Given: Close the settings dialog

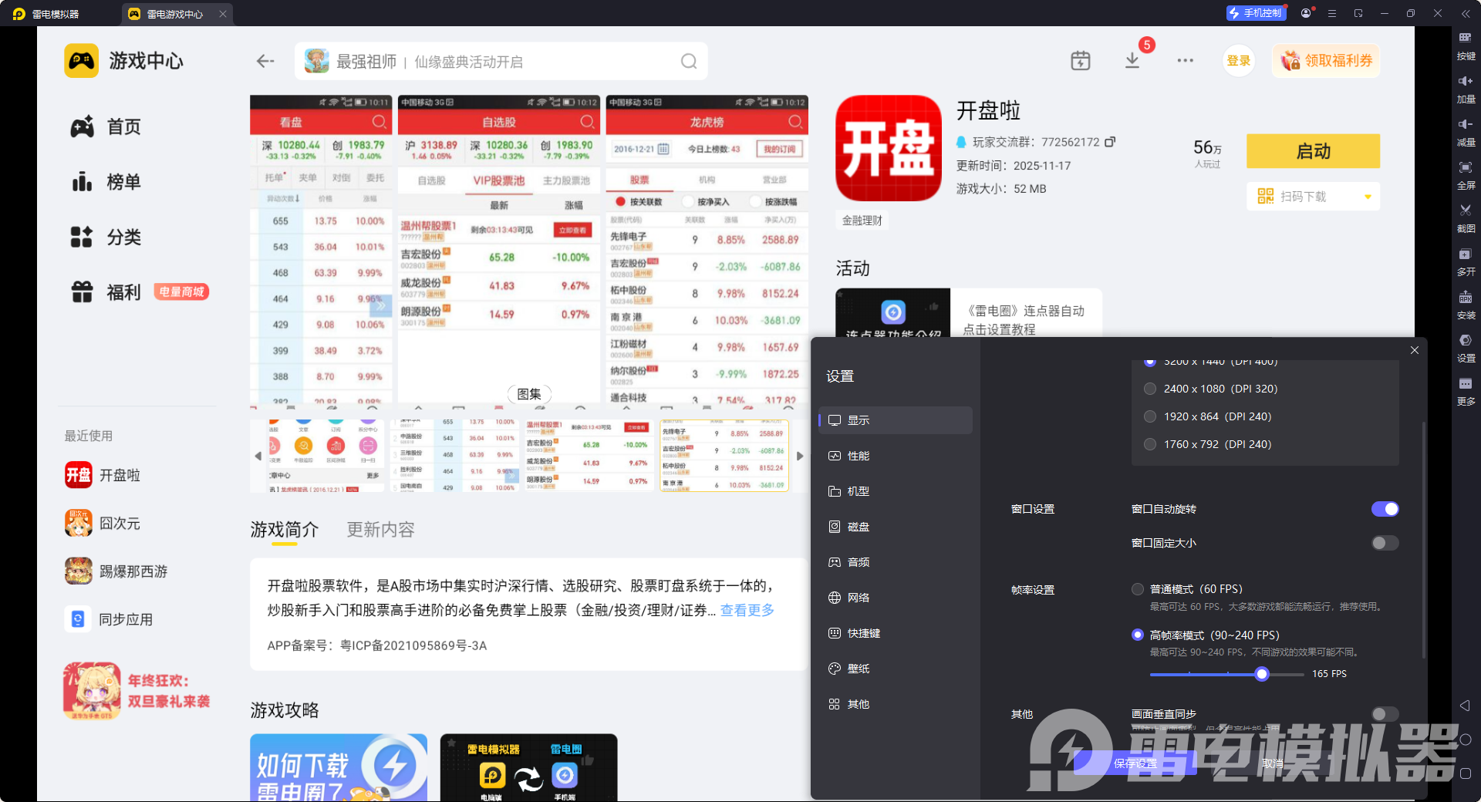Looking at the screenshot, I should tap(1415, 350).
